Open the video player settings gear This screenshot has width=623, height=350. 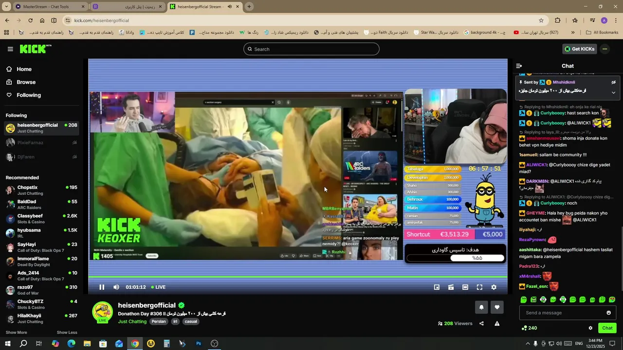(x=494, y=287)
